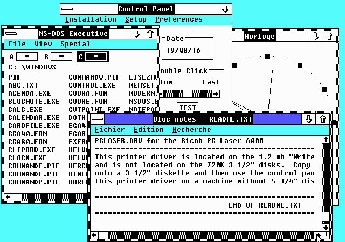Select COMMANDF.PIF file
Screen dimensions: 345x242
coord(34,174)
